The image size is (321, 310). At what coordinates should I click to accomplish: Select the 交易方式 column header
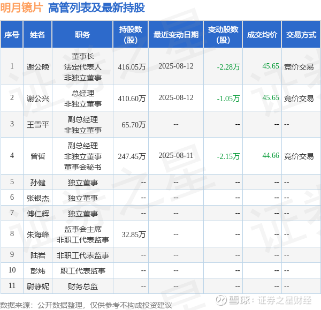301,35
